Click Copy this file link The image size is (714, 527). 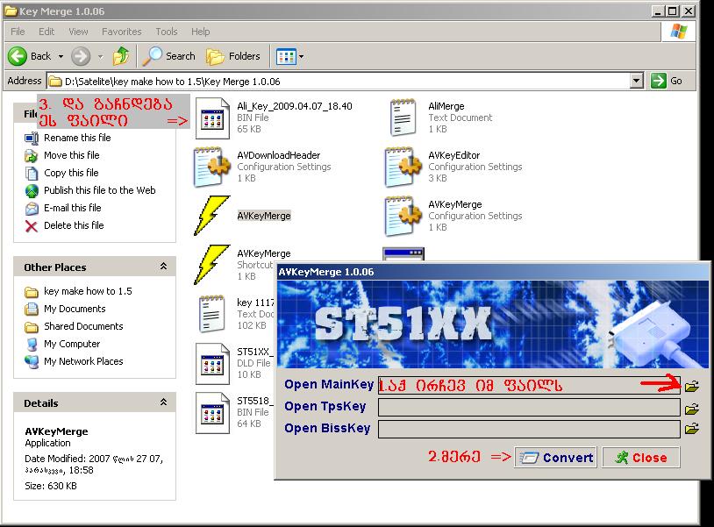point(71,173)
